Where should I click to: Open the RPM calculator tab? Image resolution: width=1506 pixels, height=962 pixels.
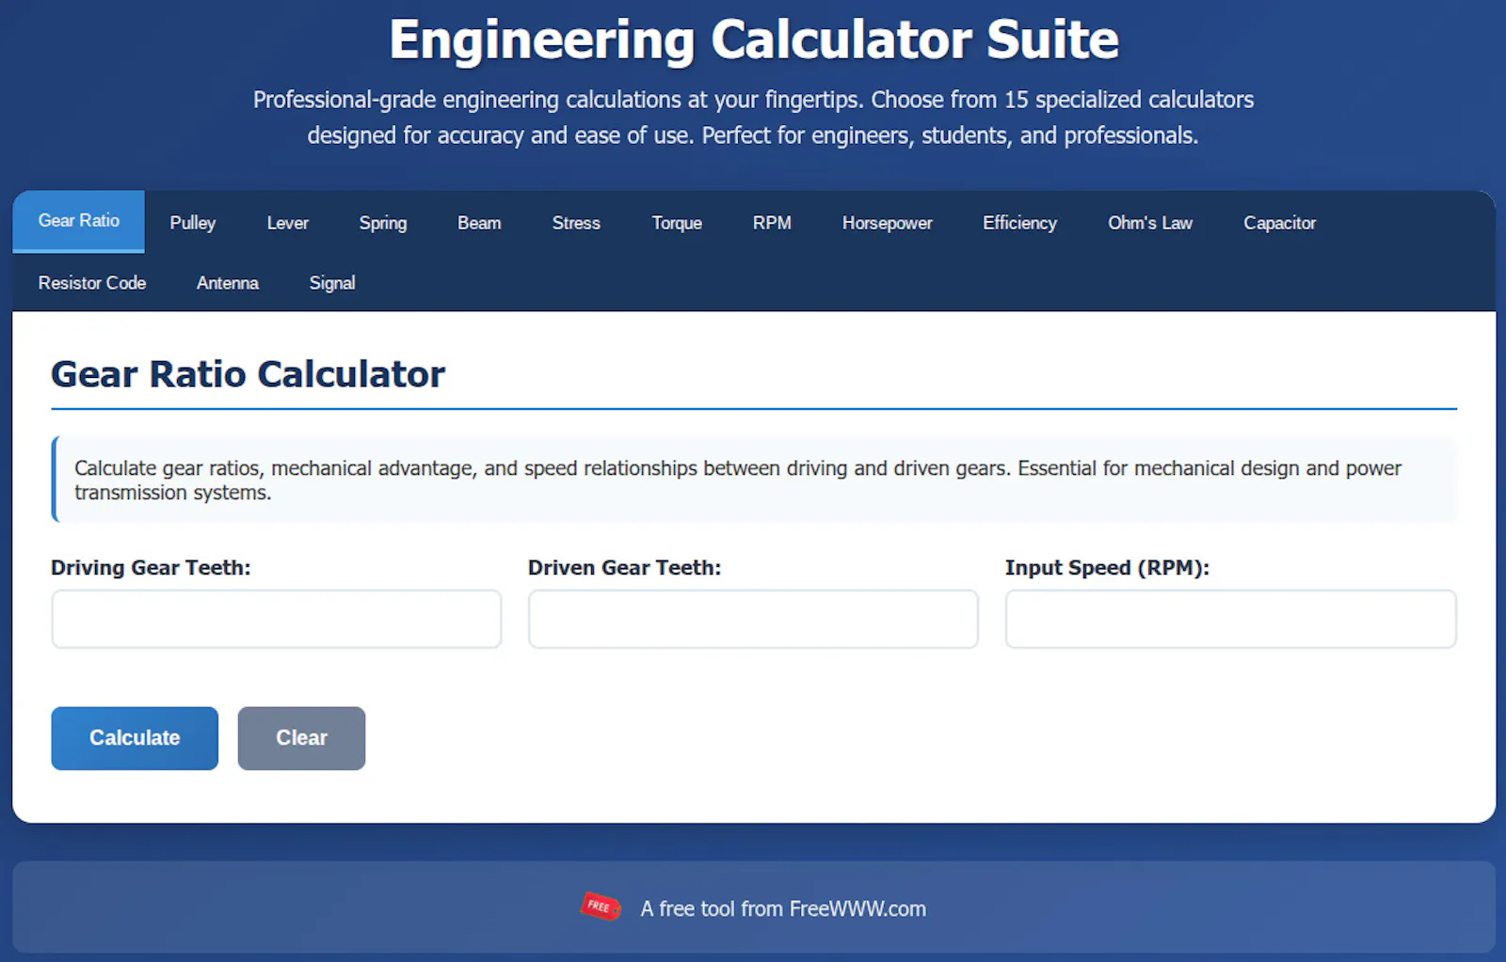click(772, 223)
